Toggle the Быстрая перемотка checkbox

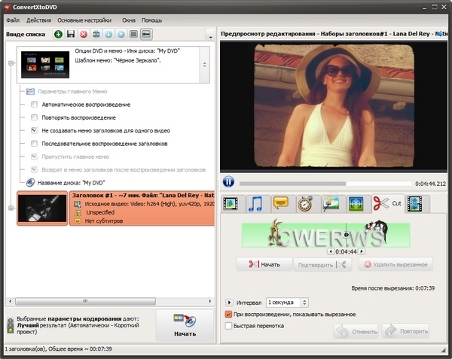tap(229, 326)
